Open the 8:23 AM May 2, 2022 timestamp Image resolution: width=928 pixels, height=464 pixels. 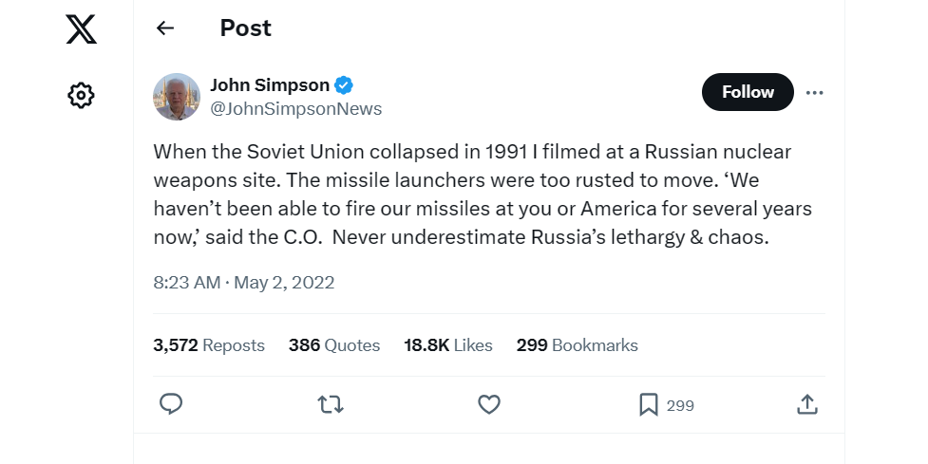click(244, 282)
